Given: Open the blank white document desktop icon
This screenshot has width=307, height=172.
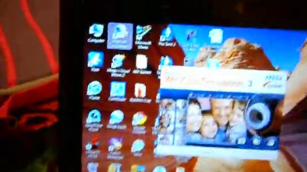Looking at the screenshot, I should (x=142, y=64).
